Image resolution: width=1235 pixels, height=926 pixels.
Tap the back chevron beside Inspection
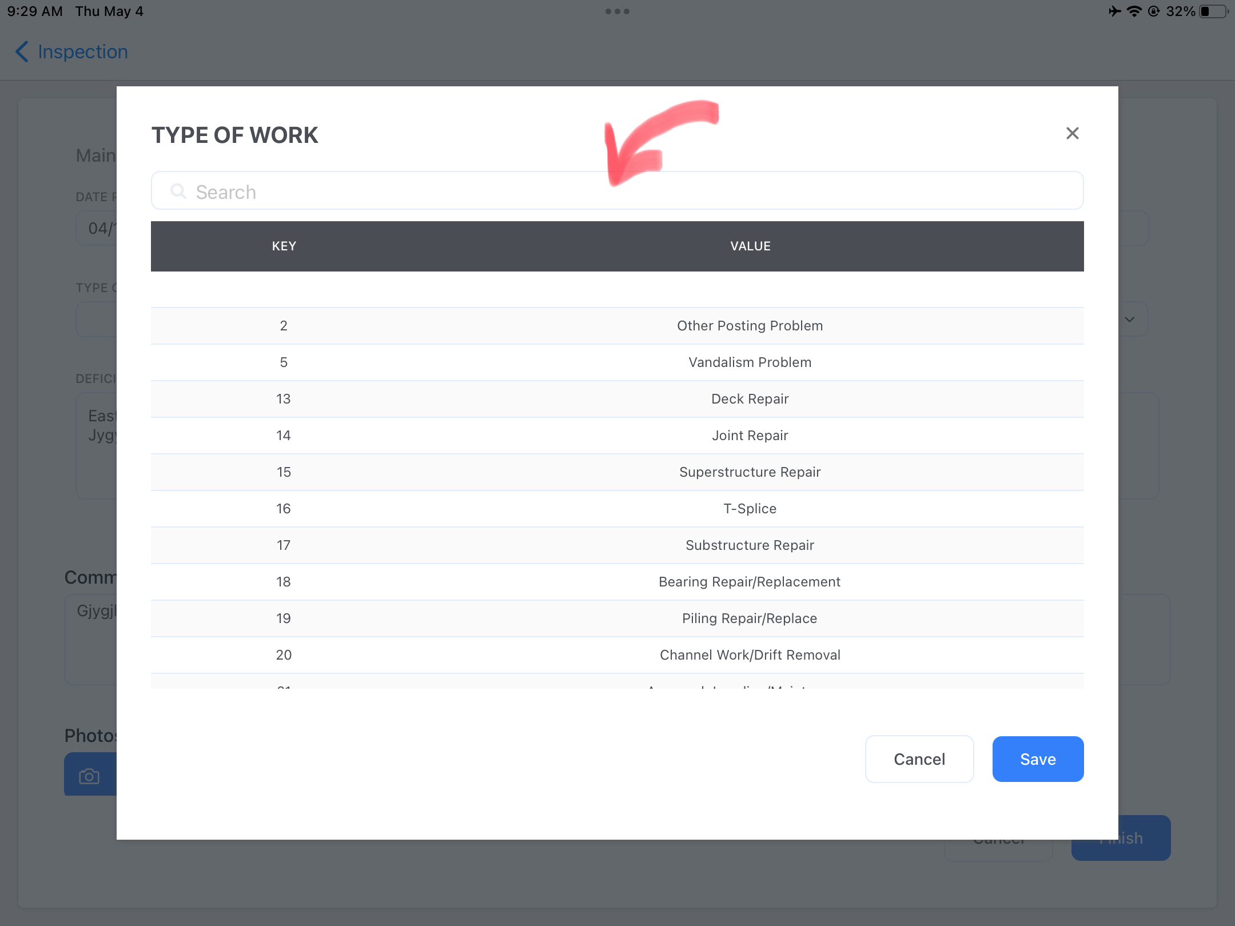coord(22,51)
